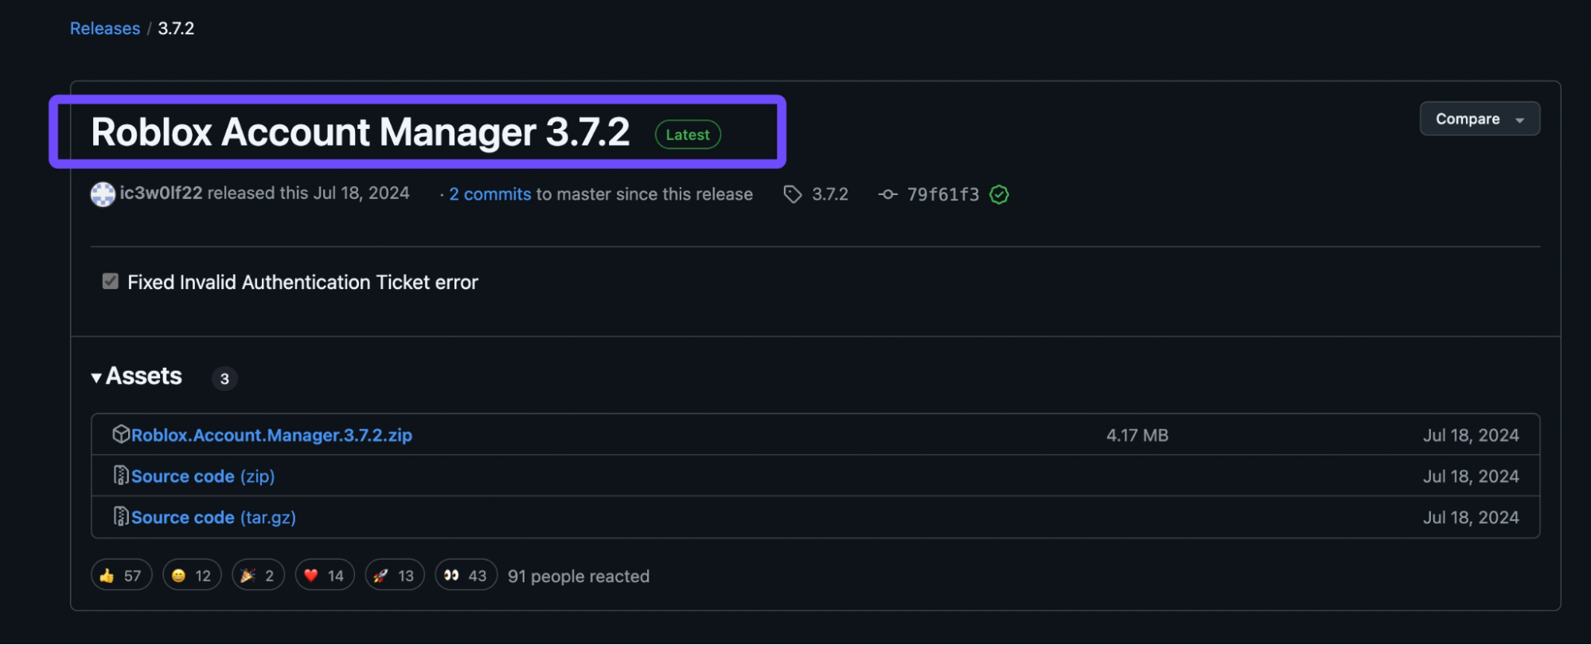This screenshot has width=1591, height=645.
Task: Toggle the Fixed Invalid Authentication Ticket checkbox
Action: pos(111,281)
